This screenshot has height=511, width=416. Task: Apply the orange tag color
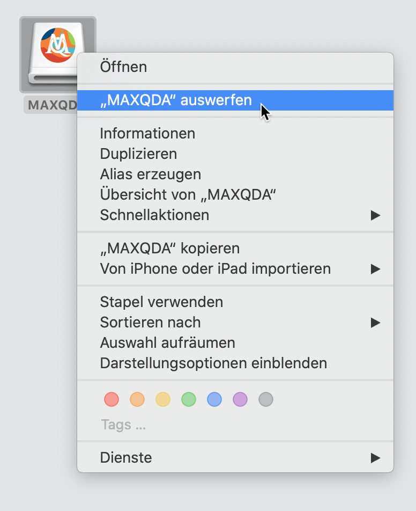tap(137, 399)
